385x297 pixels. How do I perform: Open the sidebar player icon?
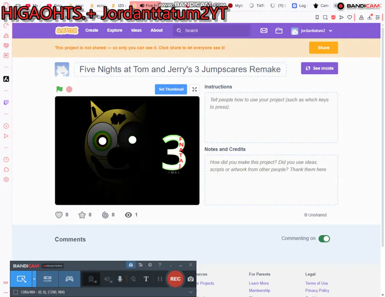click(6, 126)
